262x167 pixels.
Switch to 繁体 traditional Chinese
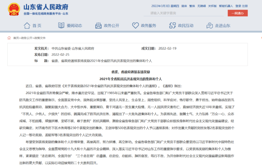pos(193,6)
